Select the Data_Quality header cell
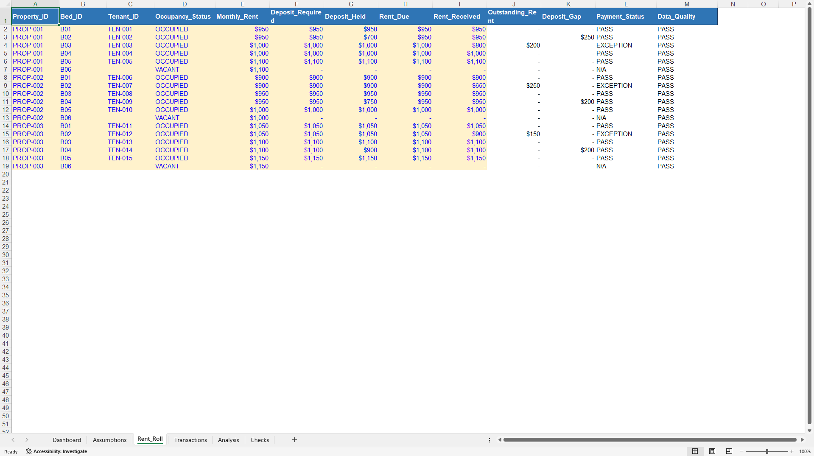 click(x=687, y=17)
